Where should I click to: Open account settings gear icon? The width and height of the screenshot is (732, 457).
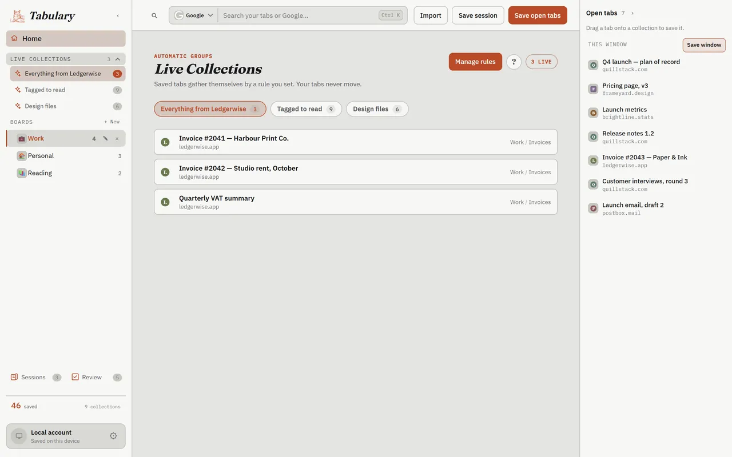113,436
